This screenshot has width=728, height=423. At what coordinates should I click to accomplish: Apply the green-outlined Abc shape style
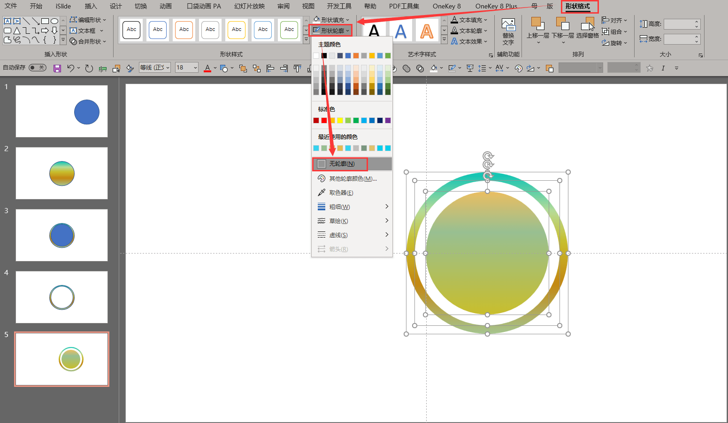pyautogui.click(x=289, y=30)
